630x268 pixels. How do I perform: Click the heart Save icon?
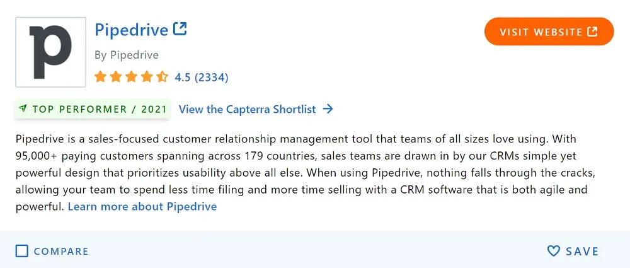click(x=553, y=251)
